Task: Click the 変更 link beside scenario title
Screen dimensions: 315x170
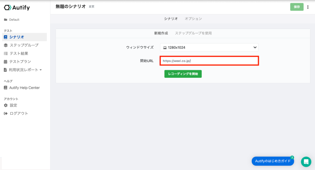Action: (92, 7)
